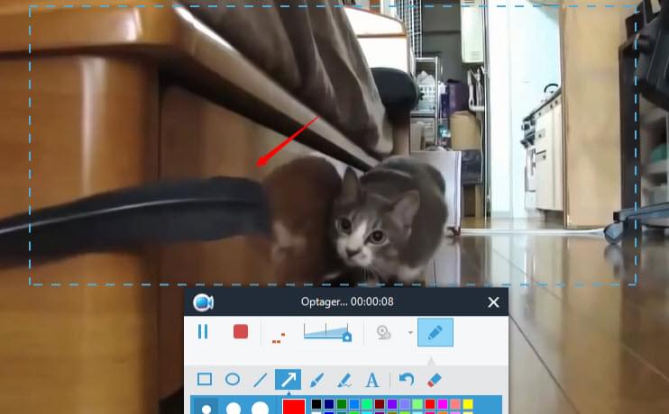Stop the recording with the red square
Screen dimensions: 669x414
pos(241,332)
